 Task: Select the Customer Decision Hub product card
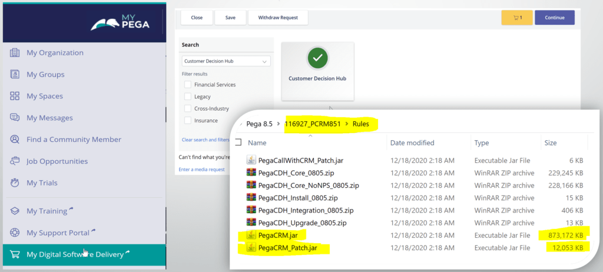tap(317, 72)
